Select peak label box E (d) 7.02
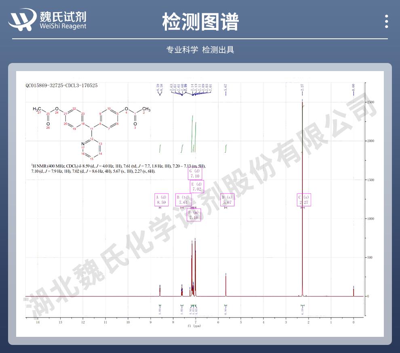The width and height of the screenshot is (400, 353). point(197,187)
